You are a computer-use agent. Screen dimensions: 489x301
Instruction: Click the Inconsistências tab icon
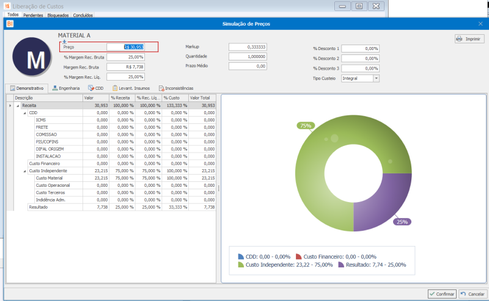click(x=161, y=88)
